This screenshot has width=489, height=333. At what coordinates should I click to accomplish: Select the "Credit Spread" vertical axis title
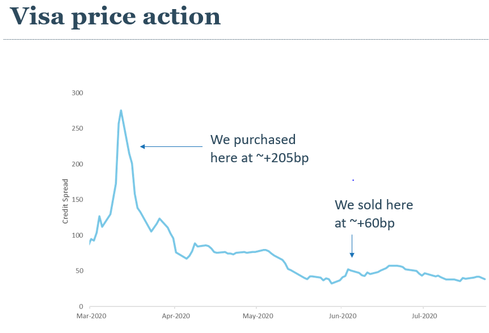tap(66, 200)
